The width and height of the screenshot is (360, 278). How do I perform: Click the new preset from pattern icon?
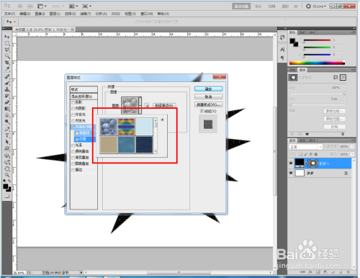[x=147, y=105]
